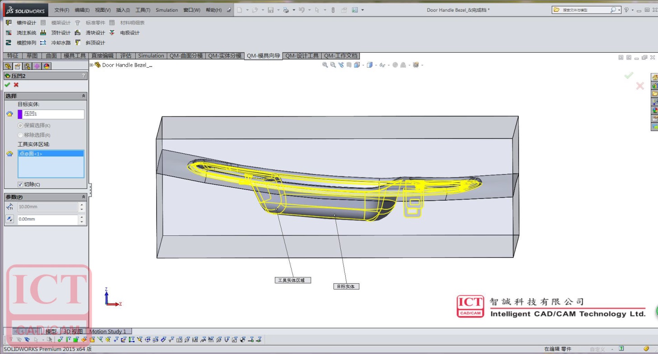The height and width of the screenshot is (354, 658).
Task: Collapse the 参数(P) parameters section
Action: tap(83, 197)
